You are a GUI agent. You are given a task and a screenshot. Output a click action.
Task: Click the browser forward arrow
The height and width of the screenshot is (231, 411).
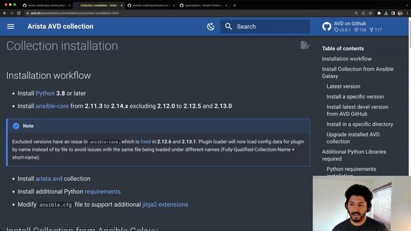[x=12, y=13]
